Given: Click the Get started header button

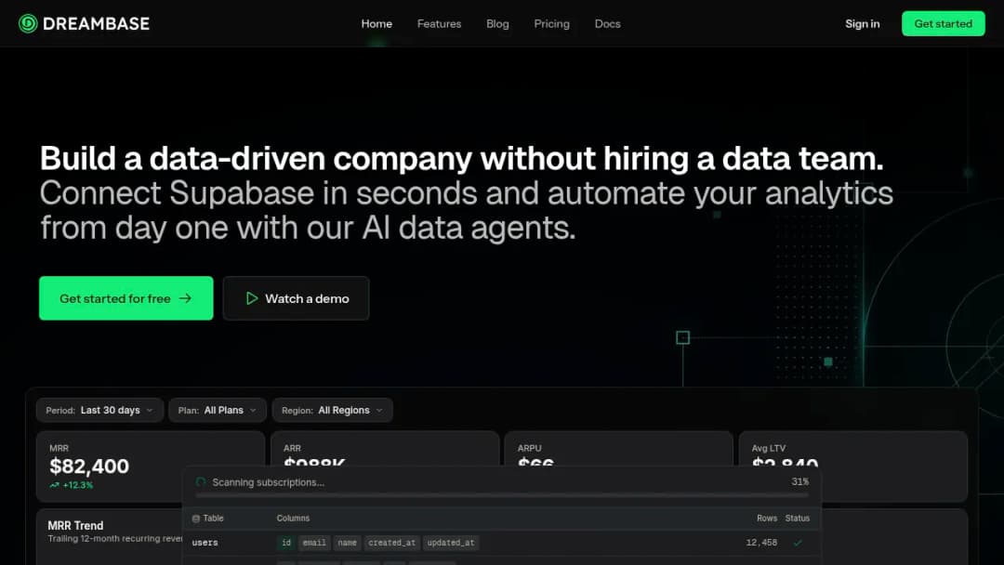Looking at the screenshot, I should (x=944, y=23).
